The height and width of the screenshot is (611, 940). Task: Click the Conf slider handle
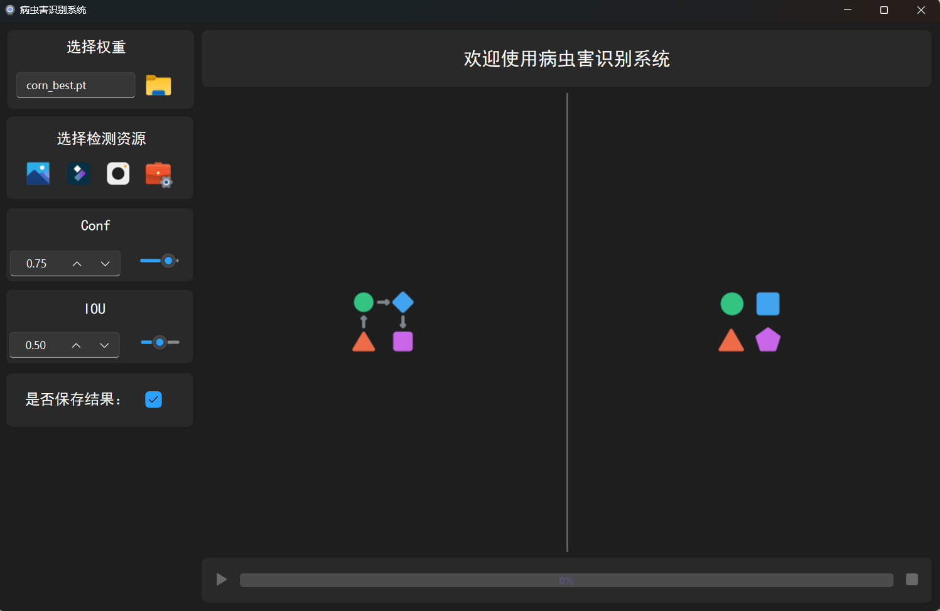pyautogui.click(x=168, y=261)
